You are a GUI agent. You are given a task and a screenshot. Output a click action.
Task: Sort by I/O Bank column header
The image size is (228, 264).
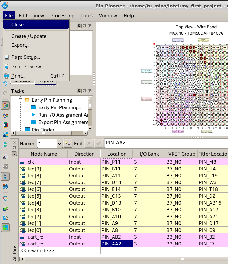tap(149, 154)
